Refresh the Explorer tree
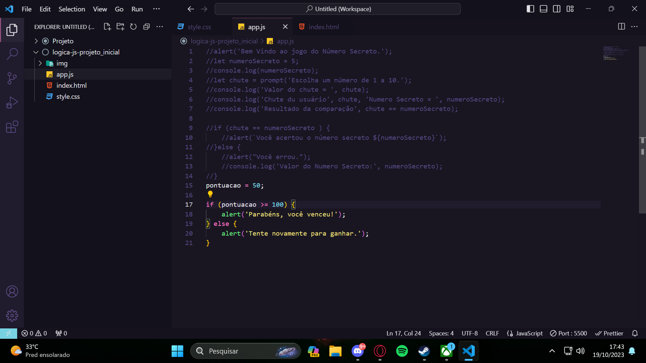 (x=133, y=27)
